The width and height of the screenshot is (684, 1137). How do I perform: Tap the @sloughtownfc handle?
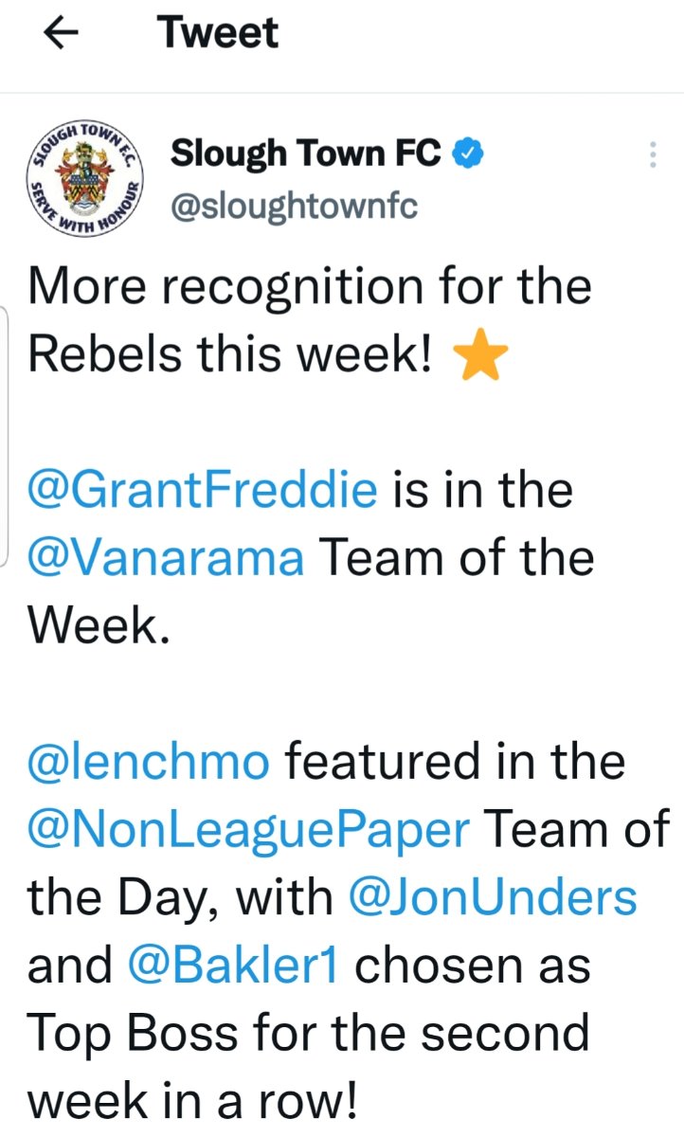click(294, 206)
